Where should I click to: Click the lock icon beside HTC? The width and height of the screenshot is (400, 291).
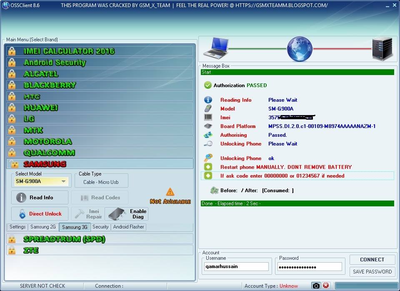pyautogui.click(x=12, y=96)
